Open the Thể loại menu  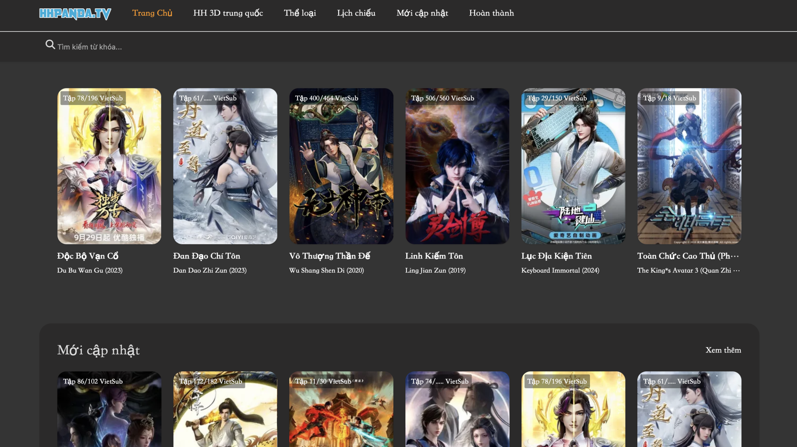pos(300,13)
